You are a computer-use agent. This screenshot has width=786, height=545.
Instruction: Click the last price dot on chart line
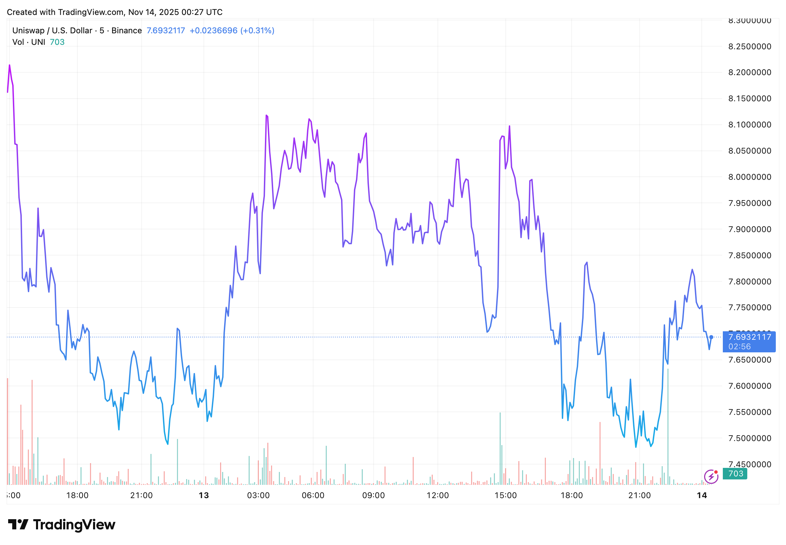(711, 337)
